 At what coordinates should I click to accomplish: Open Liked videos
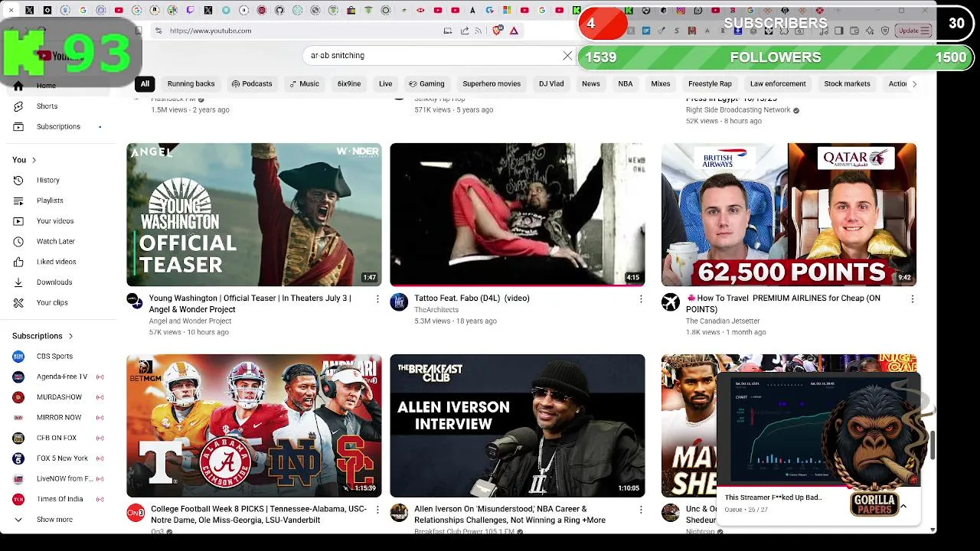tap(58, 262)
